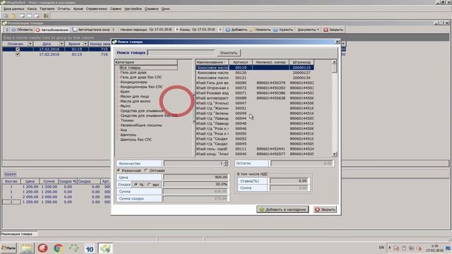Sort products by the Наименование column header

pyautogui.click(x=212, y=62)
